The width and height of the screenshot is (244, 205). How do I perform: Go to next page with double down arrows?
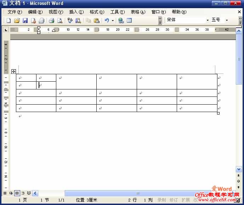[238, 187]
